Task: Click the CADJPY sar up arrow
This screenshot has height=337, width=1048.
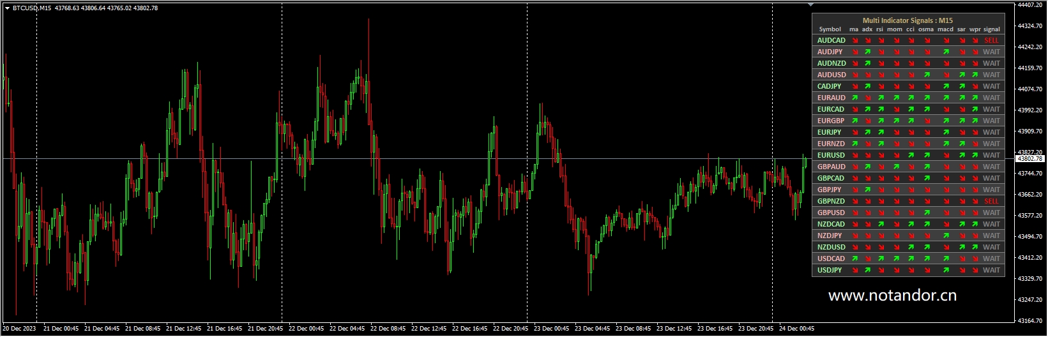Action: 961,86
